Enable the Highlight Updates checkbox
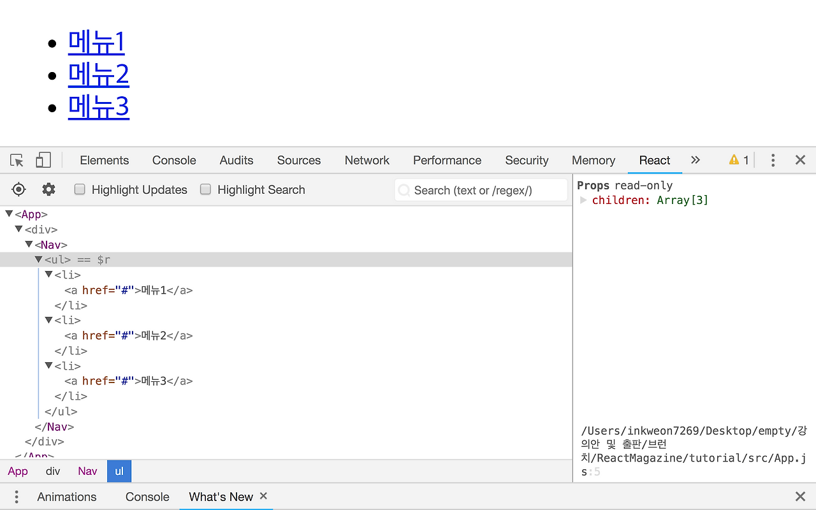Image resolution: width=816 pixels, height=510 pixels. point(80,189)
